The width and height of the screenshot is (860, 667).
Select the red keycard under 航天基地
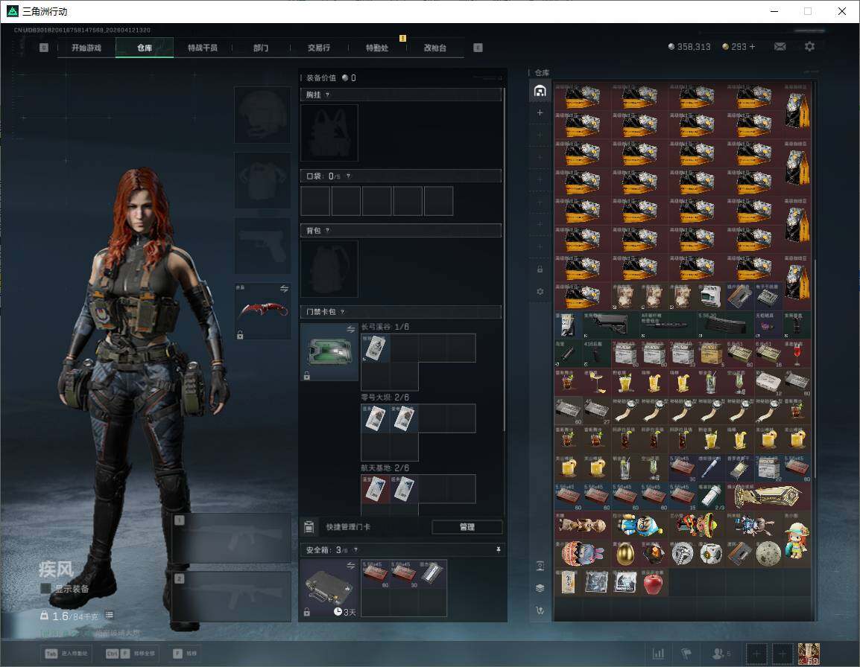[x=376, y=489]
